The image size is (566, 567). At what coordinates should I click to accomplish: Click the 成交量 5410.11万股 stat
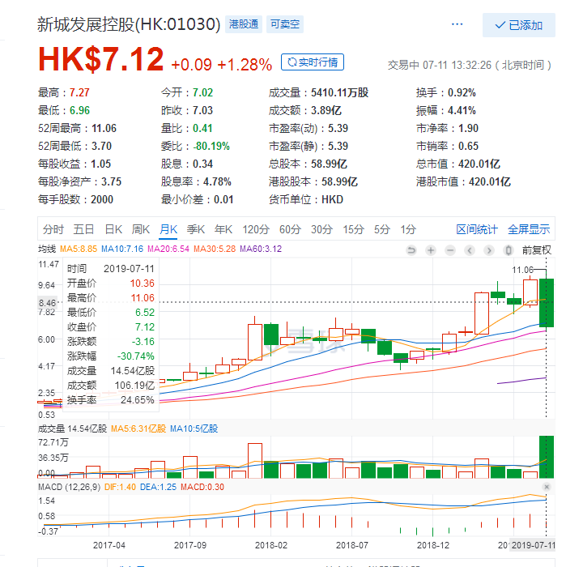tap(318, 92)
